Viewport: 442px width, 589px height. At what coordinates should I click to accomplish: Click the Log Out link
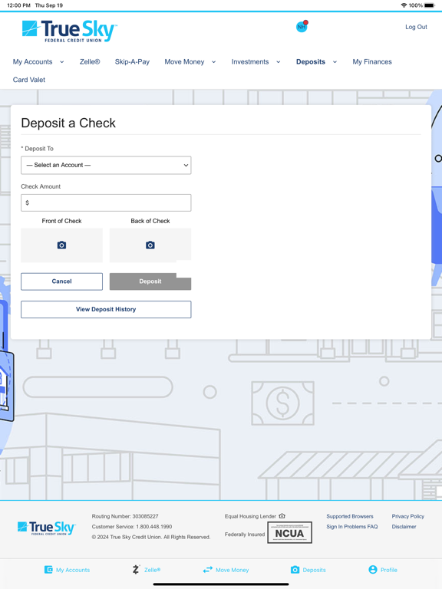coord(416,27)
